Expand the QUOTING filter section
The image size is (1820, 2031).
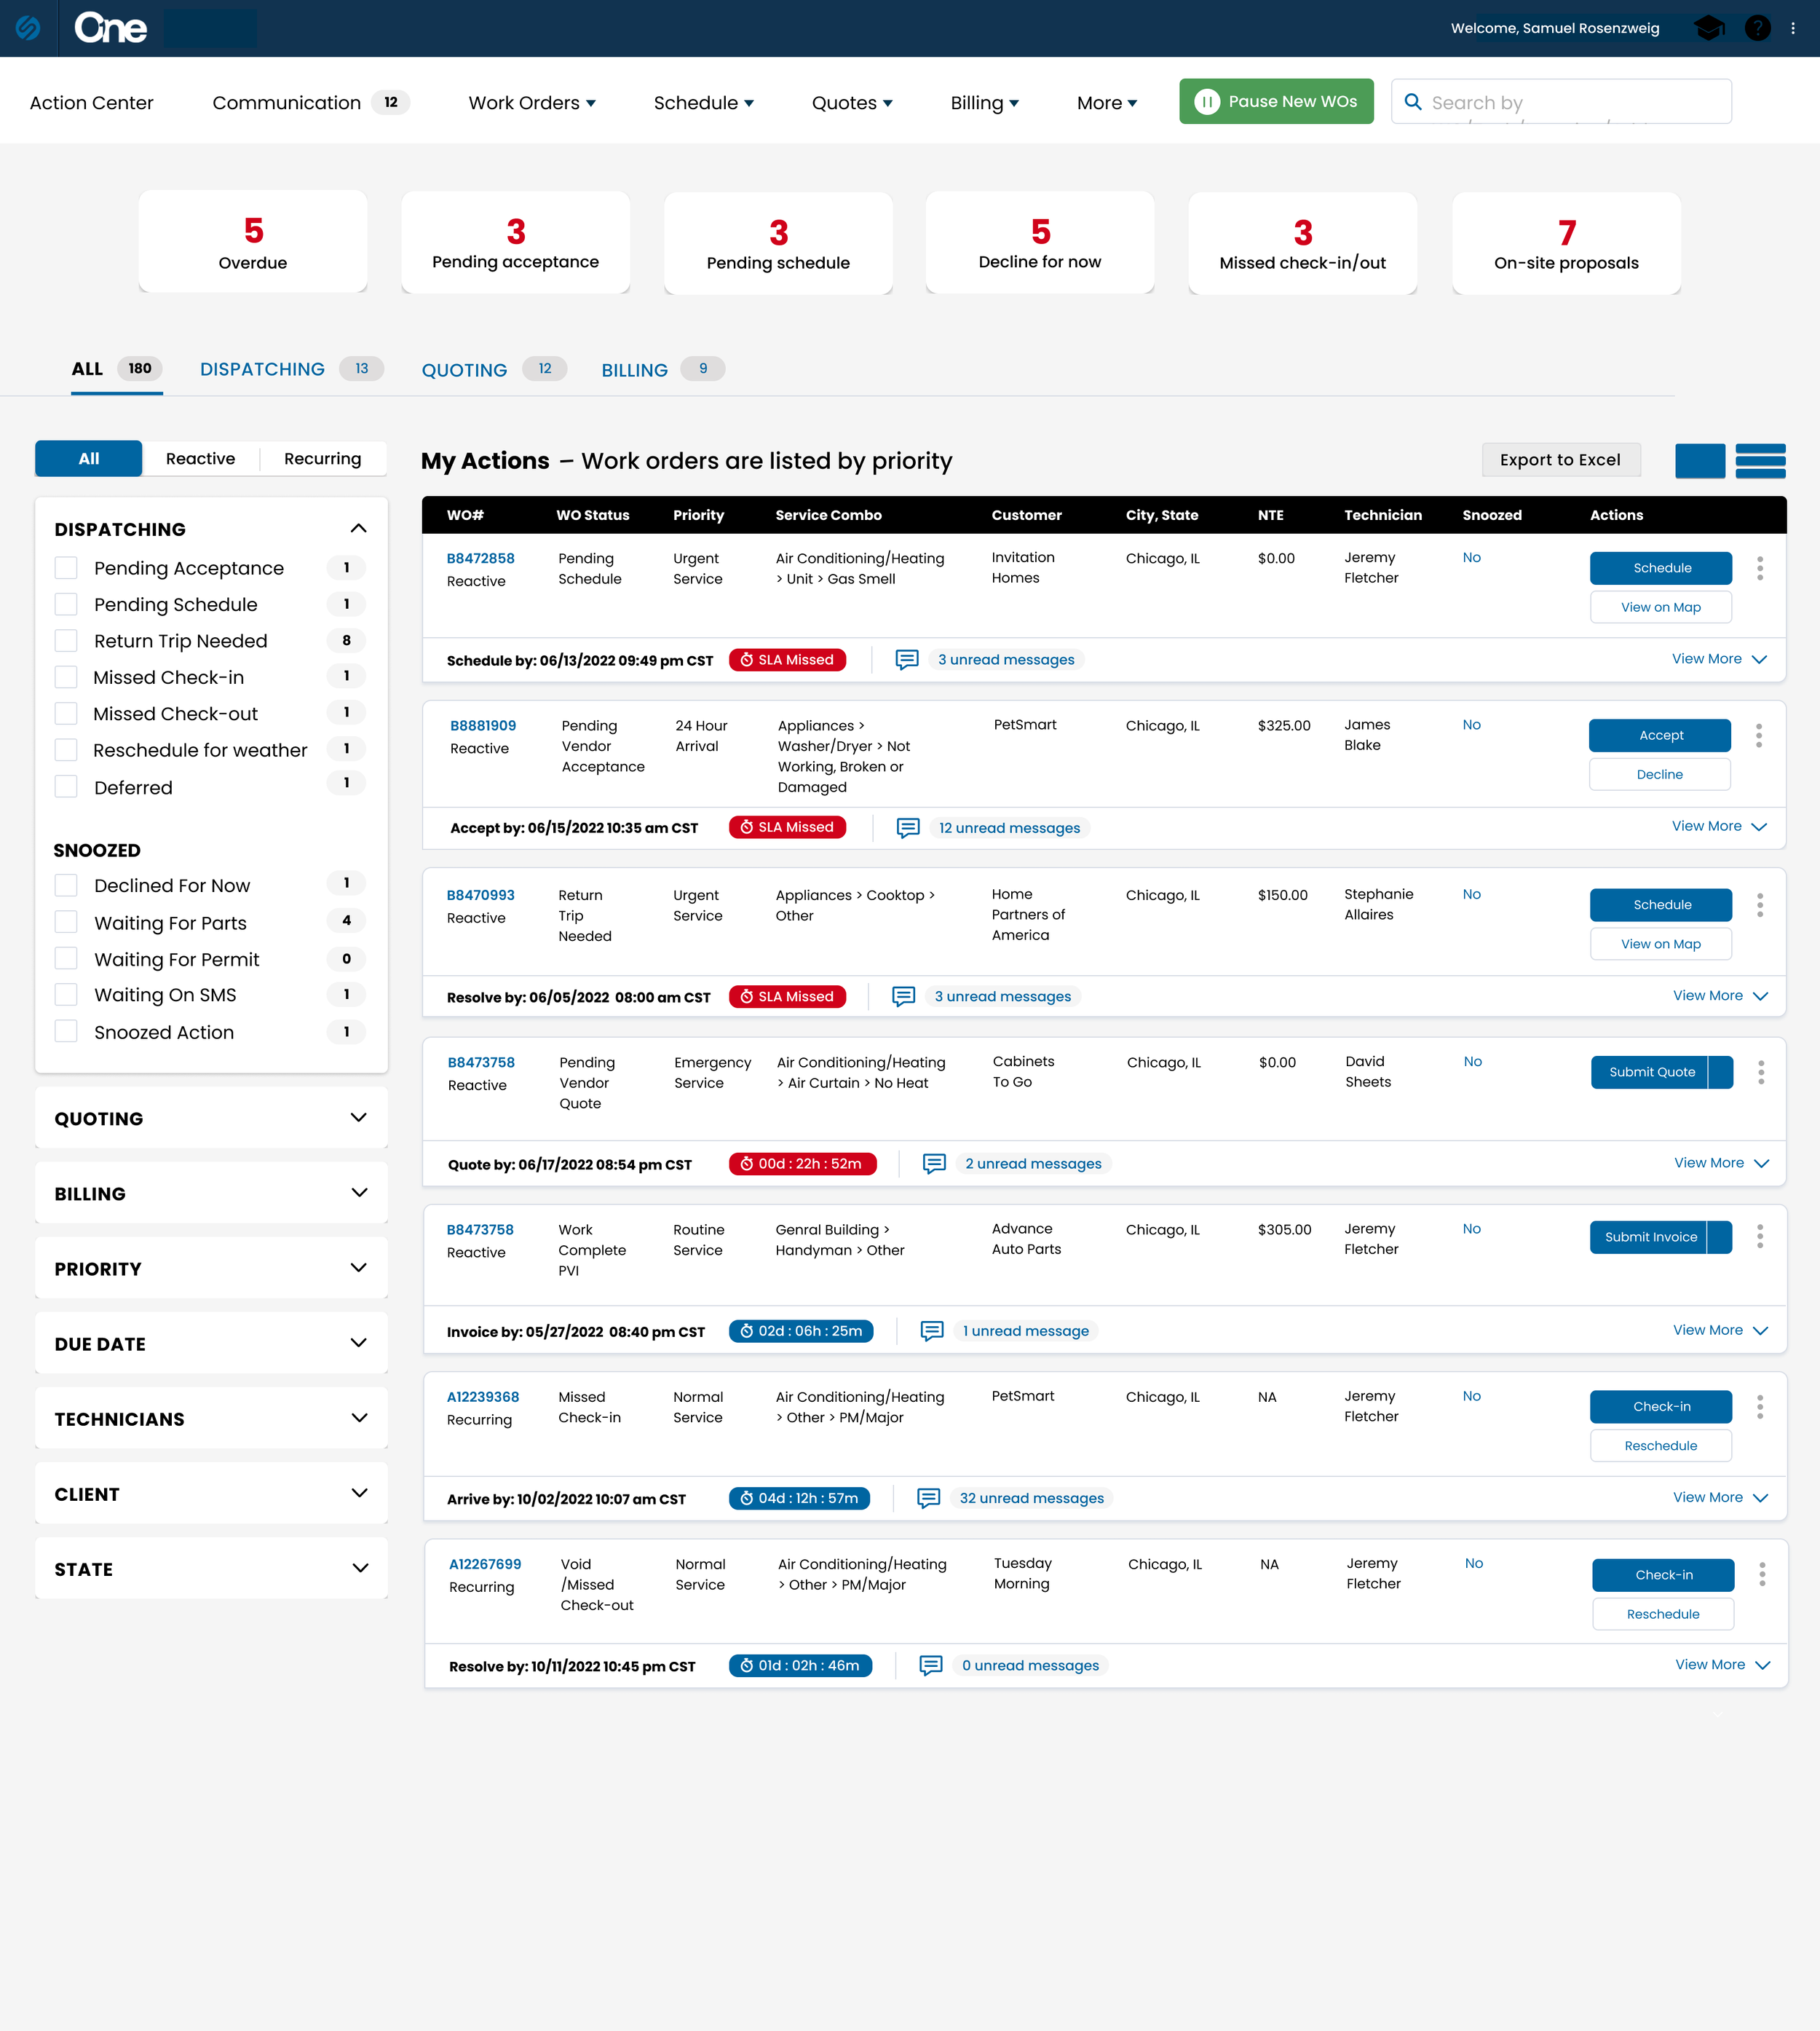tap(358, 1118)
